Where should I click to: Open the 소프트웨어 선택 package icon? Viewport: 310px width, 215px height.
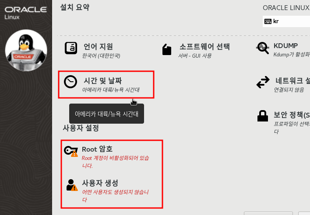pyautogui.click(x=167, y=49)
